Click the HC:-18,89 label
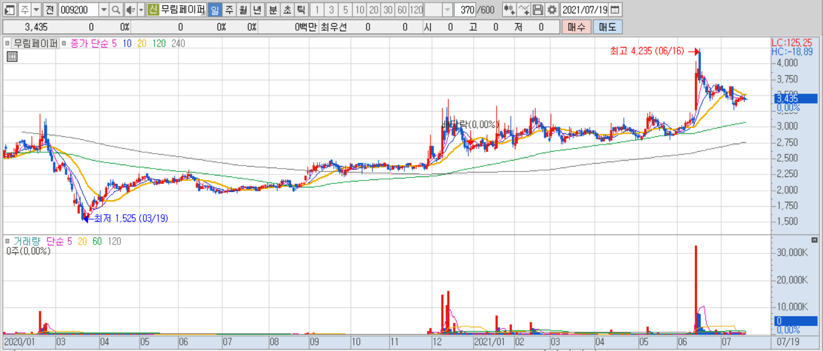Image resolution: width=823 pixels, height=351 pixels. [x=792, y=52]
